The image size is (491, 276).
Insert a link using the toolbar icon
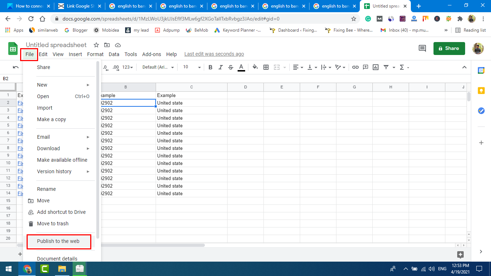click(355, 67)
